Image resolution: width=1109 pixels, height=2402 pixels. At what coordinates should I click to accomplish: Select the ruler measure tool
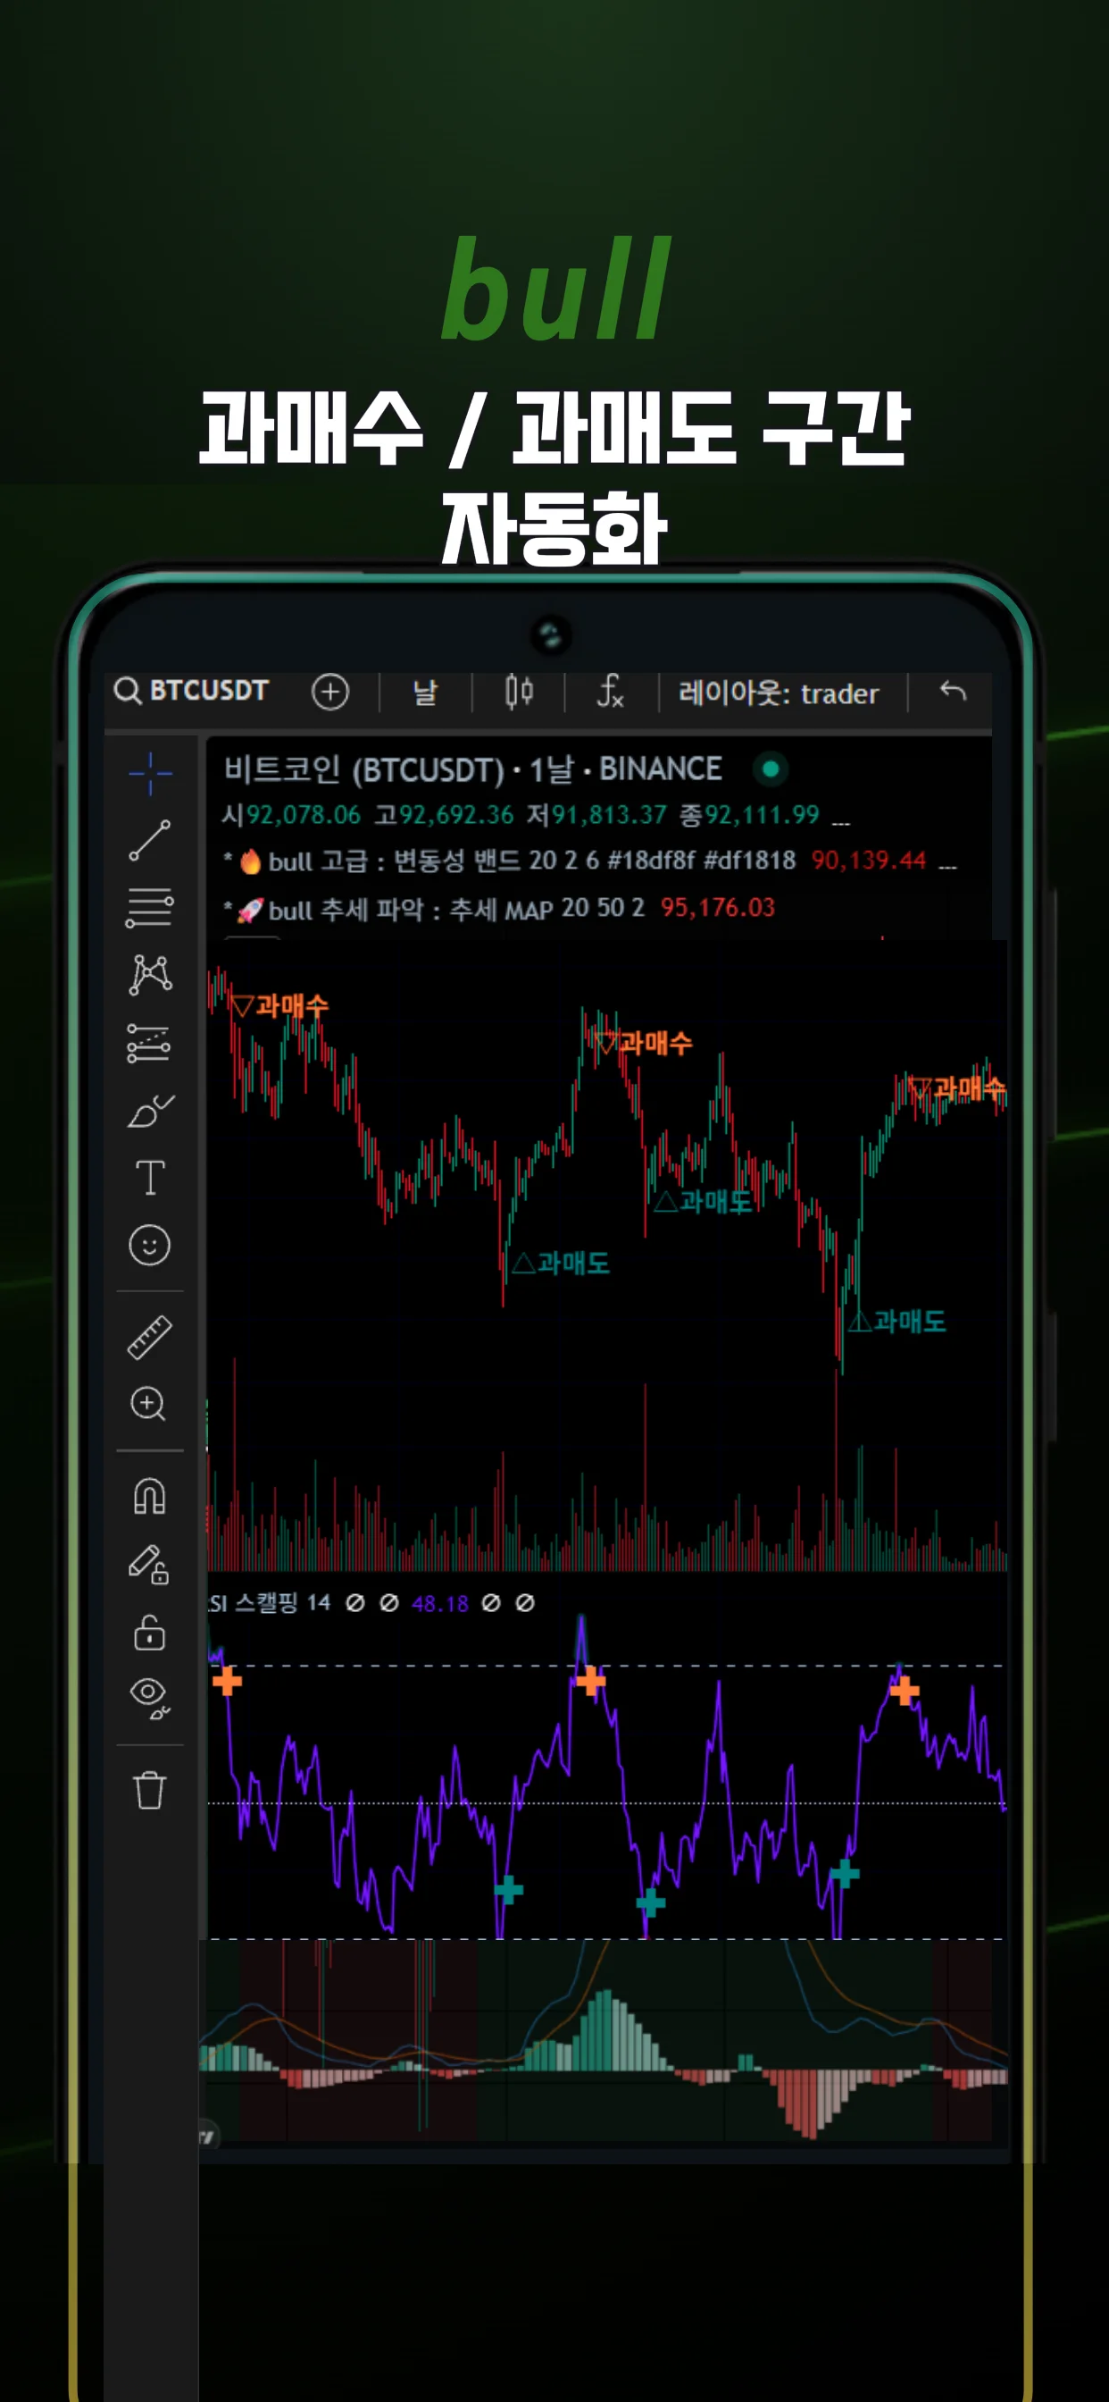coord(150,1337)
